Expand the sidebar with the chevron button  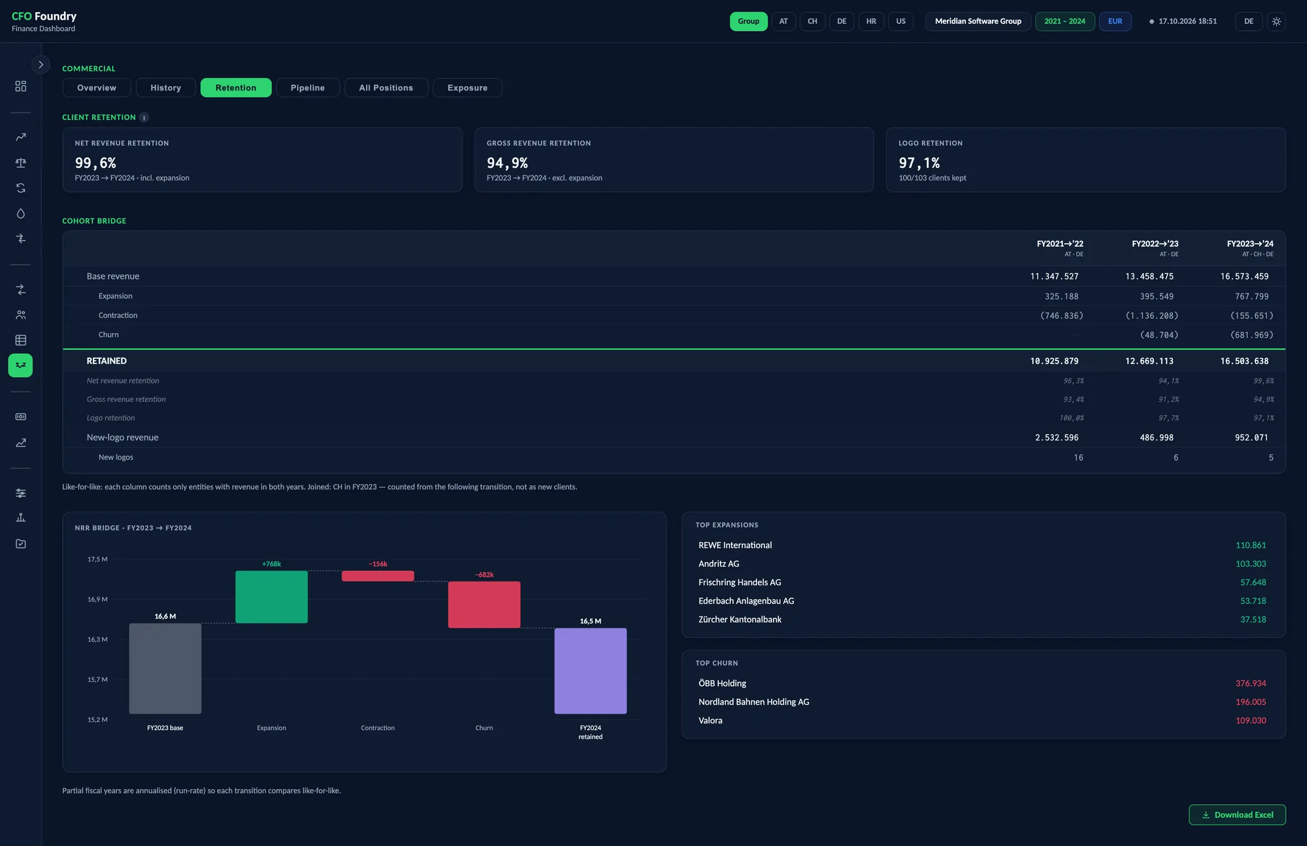coord(41,65)
